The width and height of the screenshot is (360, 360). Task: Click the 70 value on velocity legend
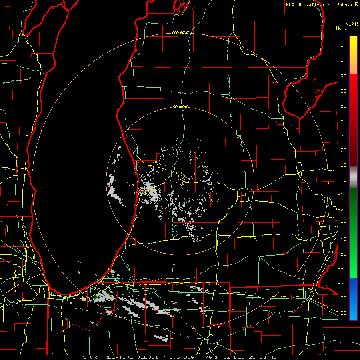click(x=344, y=76)
